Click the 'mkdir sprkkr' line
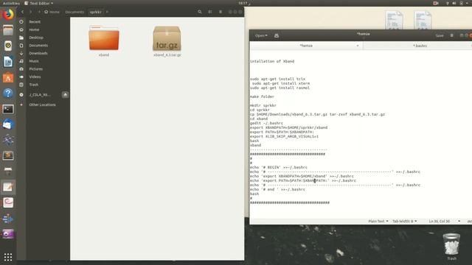 [263, 105]
